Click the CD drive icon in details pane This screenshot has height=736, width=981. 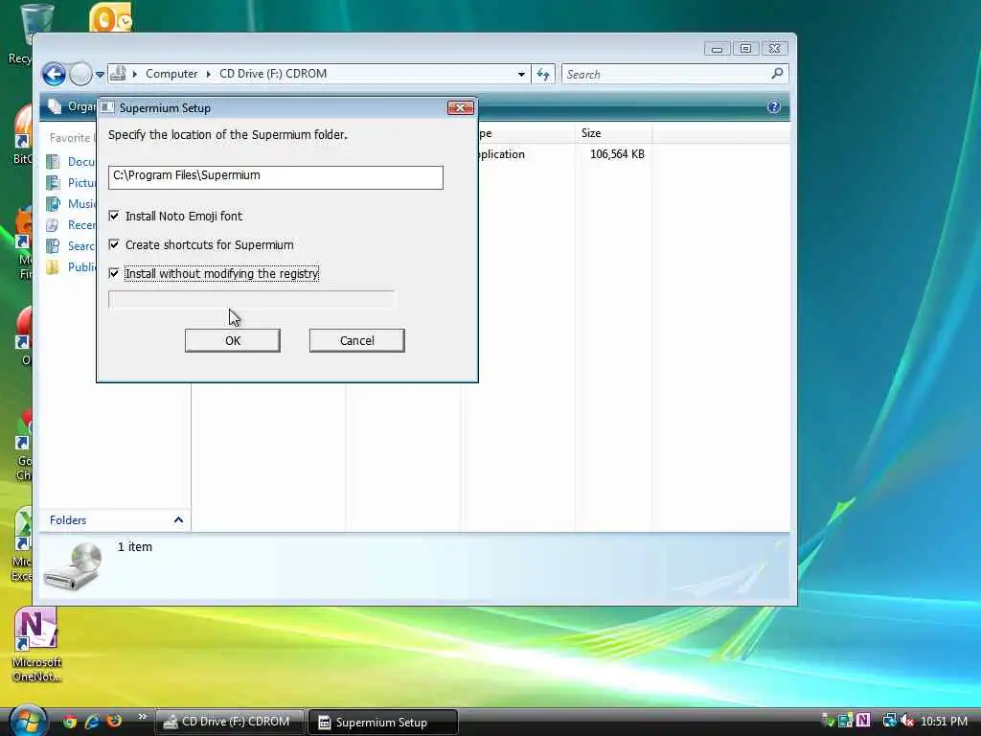(74, 565)
